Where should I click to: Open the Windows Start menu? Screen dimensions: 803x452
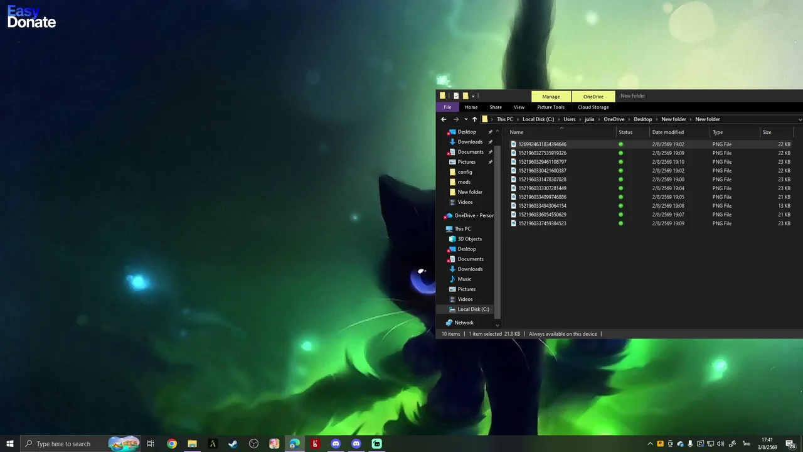click(x=10, y=444)
